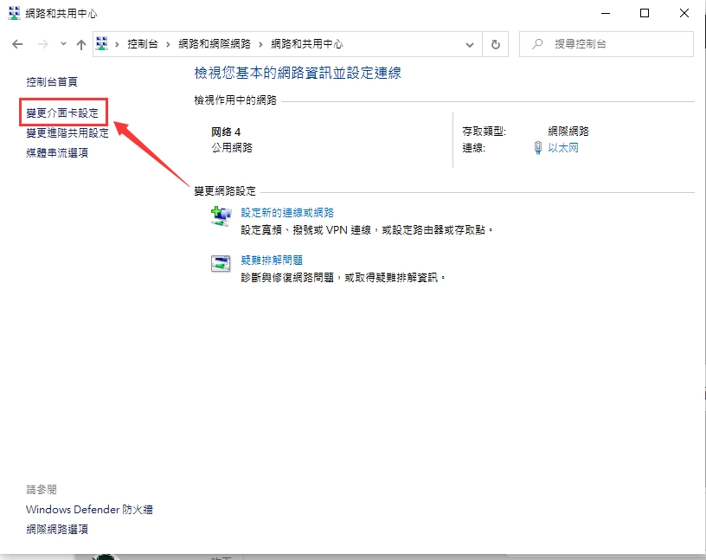Screen dimensions: 706x560
Task: Go to 網路和網際網路 in the breadcrumb
Action: click(x=214, y=44)
